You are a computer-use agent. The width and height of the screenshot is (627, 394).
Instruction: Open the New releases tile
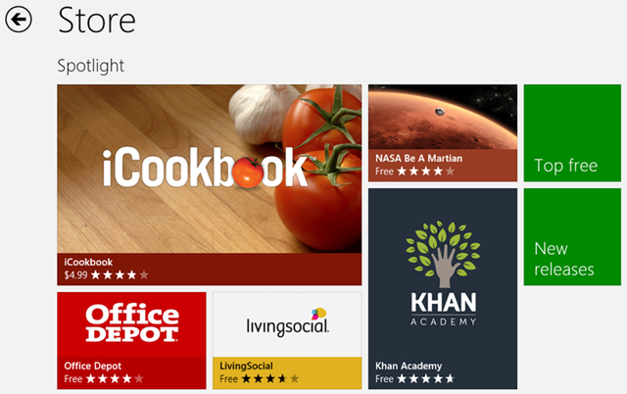572,237
